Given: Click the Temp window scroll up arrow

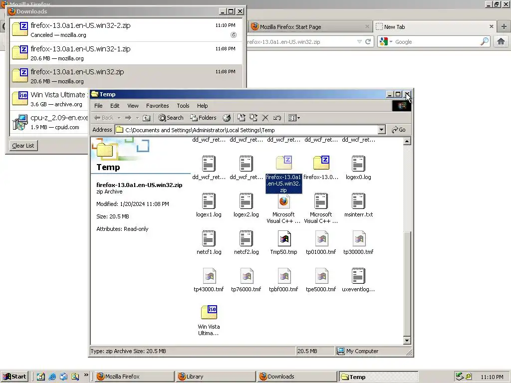Looking at the screenshot, I should tap(407, 141).
